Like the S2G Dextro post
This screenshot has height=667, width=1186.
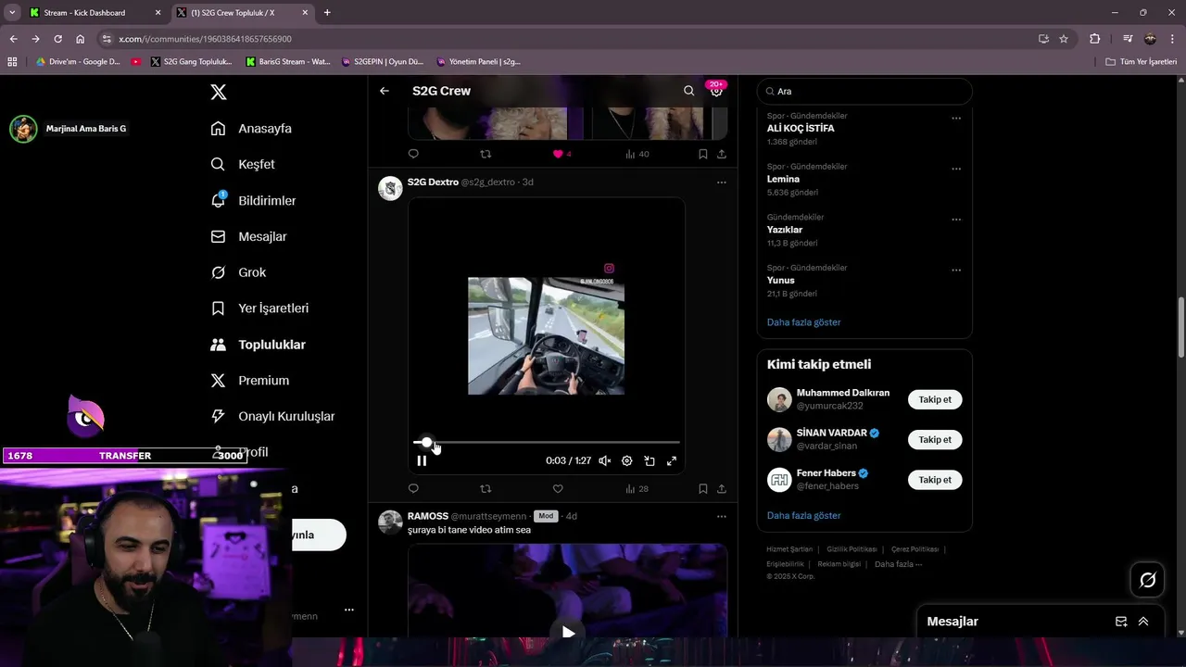click(x=558, y=488)
